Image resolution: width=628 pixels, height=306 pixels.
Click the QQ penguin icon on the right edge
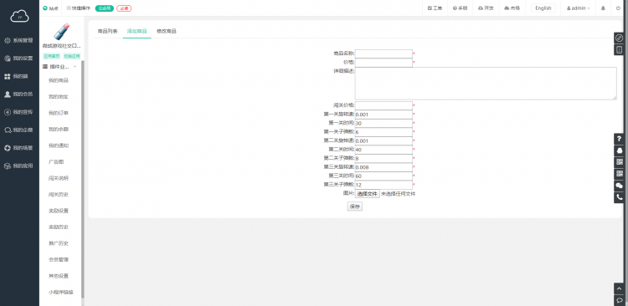tap(619, 150)
